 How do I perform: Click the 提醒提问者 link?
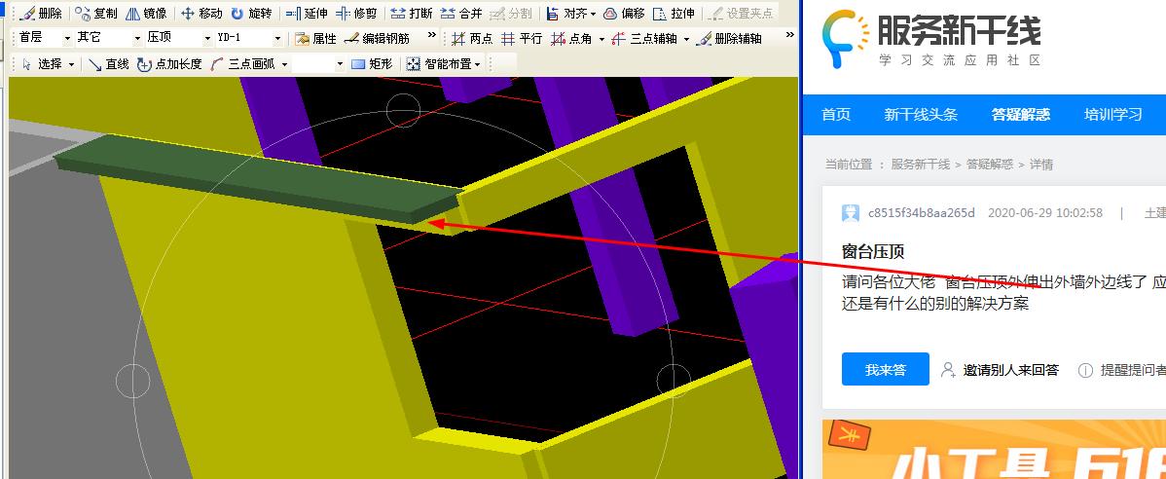tap(1123, 370)
